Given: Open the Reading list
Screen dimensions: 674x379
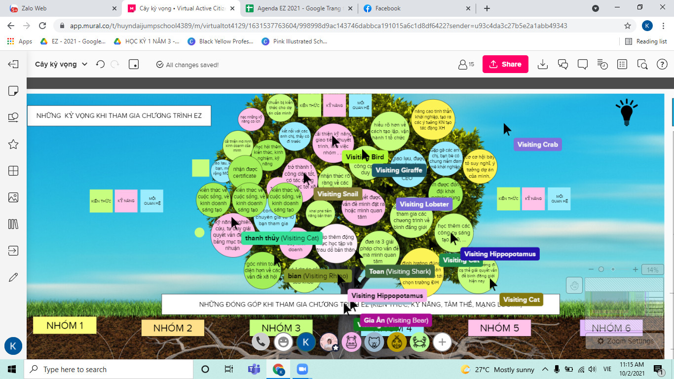Looking at the screenshot, I should [646, 41].
